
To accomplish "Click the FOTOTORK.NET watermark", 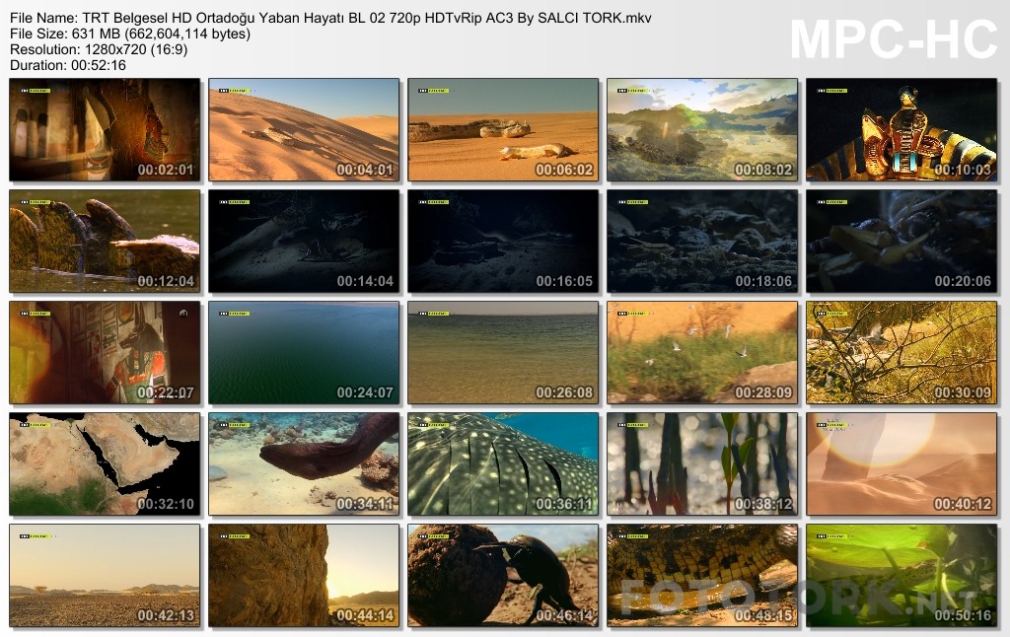I will click(799, 598).
